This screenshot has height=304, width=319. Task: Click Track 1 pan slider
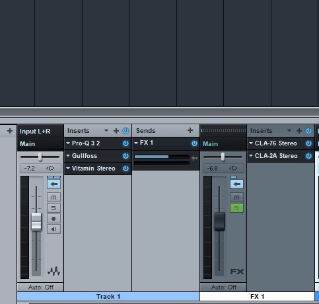[x=40, y=157]
